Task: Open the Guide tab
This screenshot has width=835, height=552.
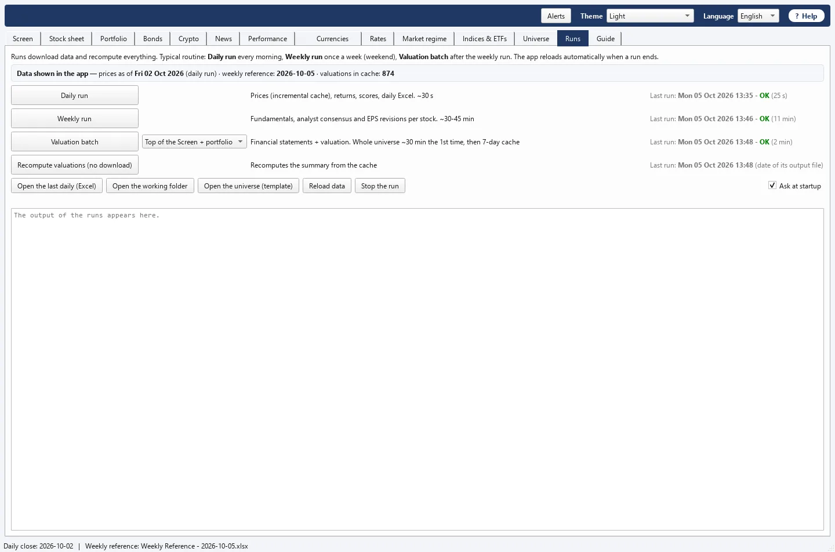Action: [605, 39]
